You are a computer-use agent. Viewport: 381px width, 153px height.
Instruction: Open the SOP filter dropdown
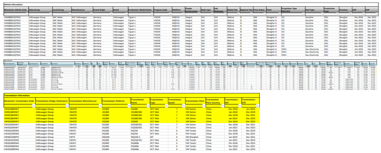point(364,14)
